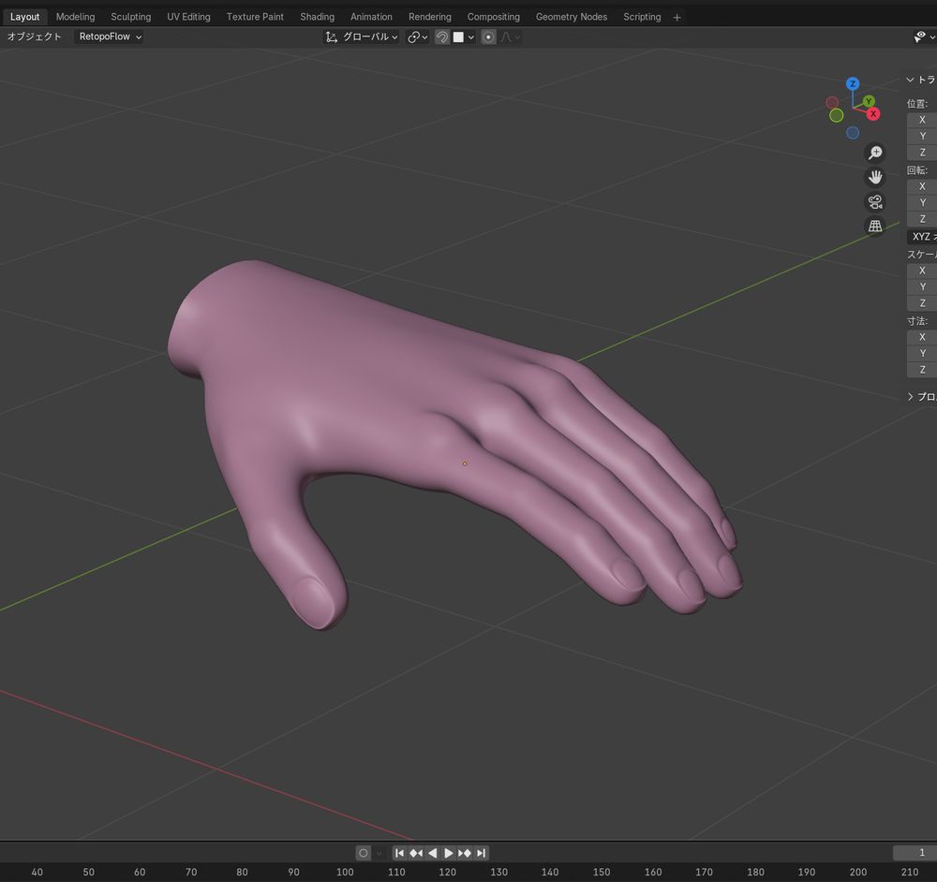
Task: Click the red X axis on the gizmo
Action: click(873, 113)
